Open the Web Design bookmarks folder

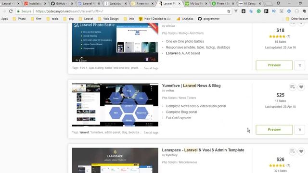108,19
